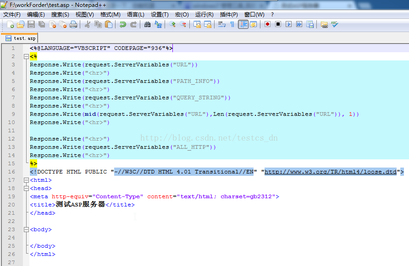409x266 pixels.
Task: Open the 设置(T) menu
Action: point(160,15)
